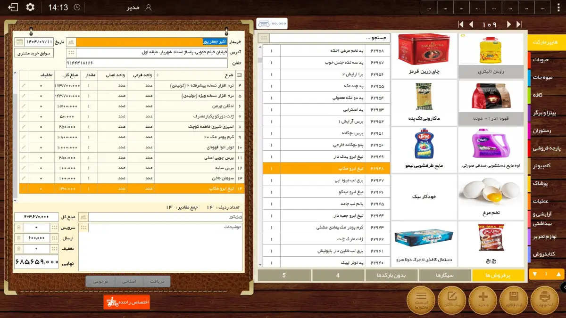Click the logout exit icon at top left
This screenshot has height=318, width=566.
(13, 7)
